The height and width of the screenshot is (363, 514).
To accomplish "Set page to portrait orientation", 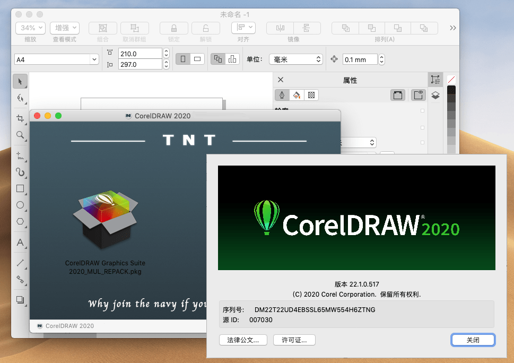I will [x=183, y=59].
